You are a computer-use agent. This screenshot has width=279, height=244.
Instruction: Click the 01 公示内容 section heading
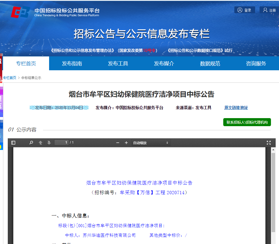[22, 130]
